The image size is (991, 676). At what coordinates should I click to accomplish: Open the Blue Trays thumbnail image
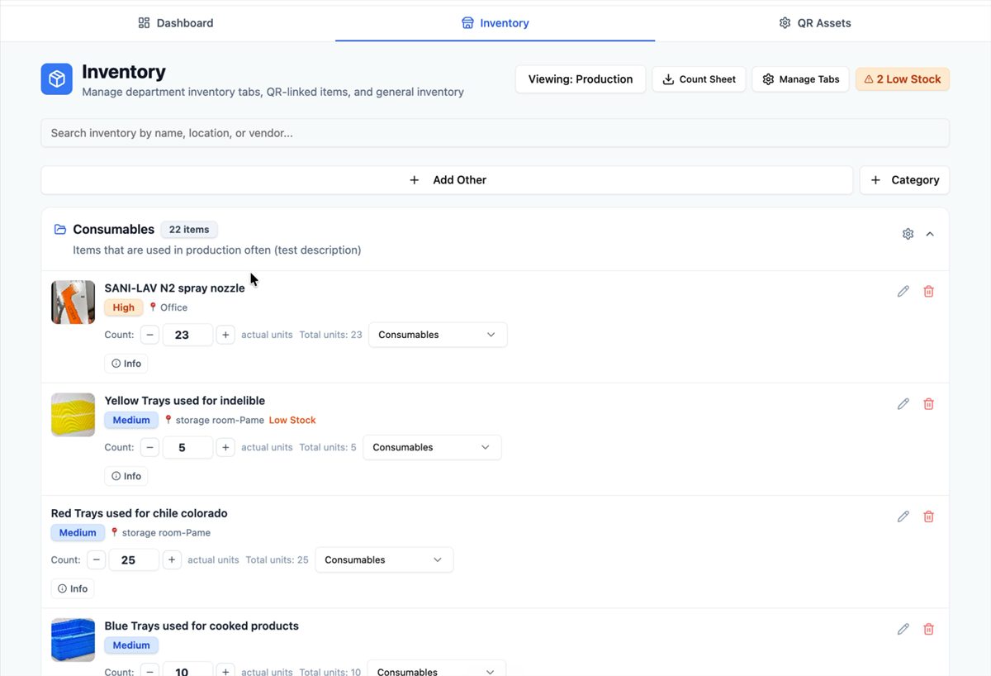pyautogui.click(x=73, y=640)
